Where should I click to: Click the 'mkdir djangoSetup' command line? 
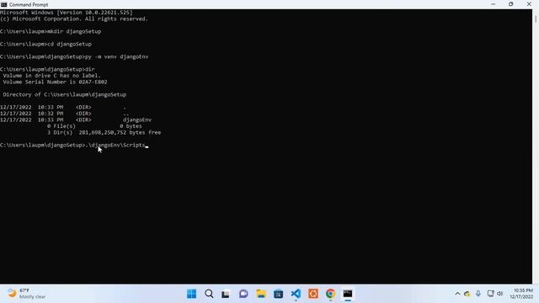coord(51,31)
